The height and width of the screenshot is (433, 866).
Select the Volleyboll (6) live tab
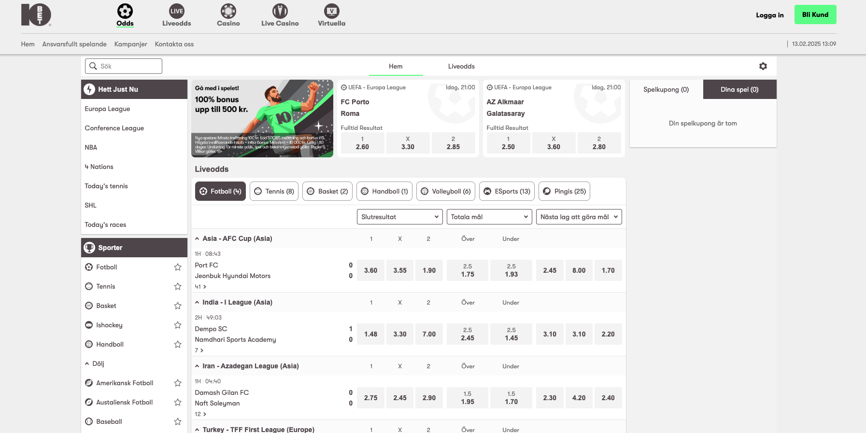(x=446, y=191)
